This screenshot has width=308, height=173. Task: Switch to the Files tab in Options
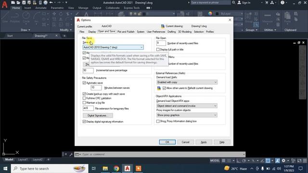coord(82,32)
